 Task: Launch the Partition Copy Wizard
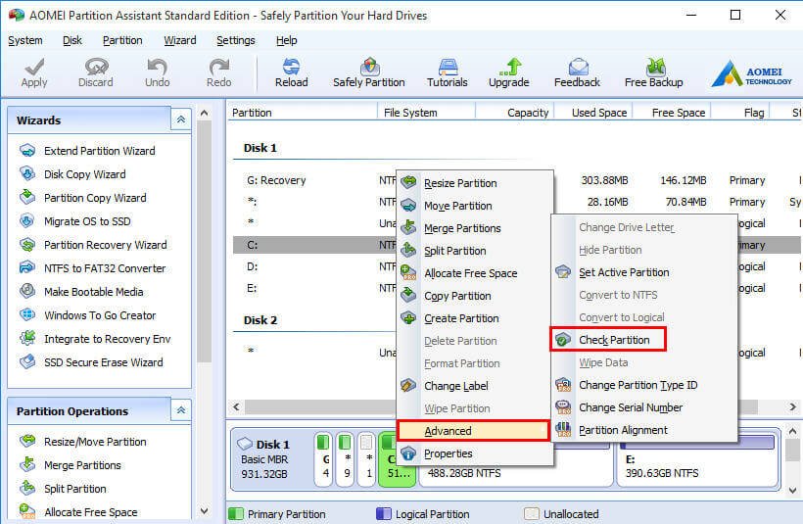click(x=95, y=198)
